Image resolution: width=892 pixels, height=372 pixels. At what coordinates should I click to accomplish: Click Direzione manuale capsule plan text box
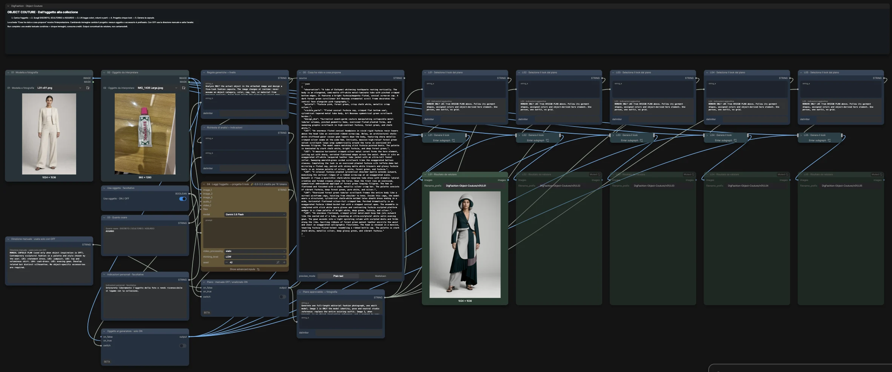point(49,265)
